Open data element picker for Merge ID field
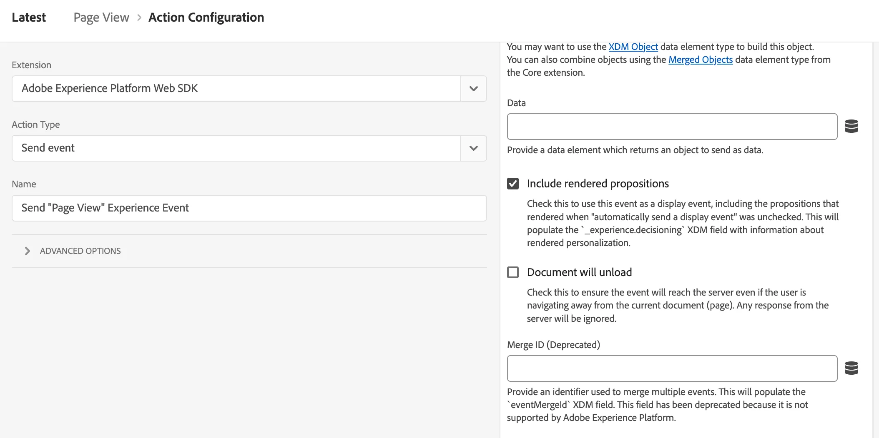The image size is (879, 438). tap(851, 368)
